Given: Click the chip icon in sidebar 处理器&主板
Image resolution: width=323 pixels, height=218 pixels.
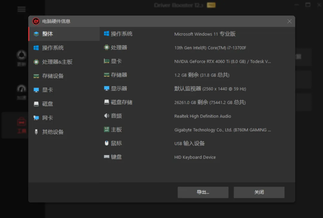Looking at the screenshot, I should coord(36,62).
